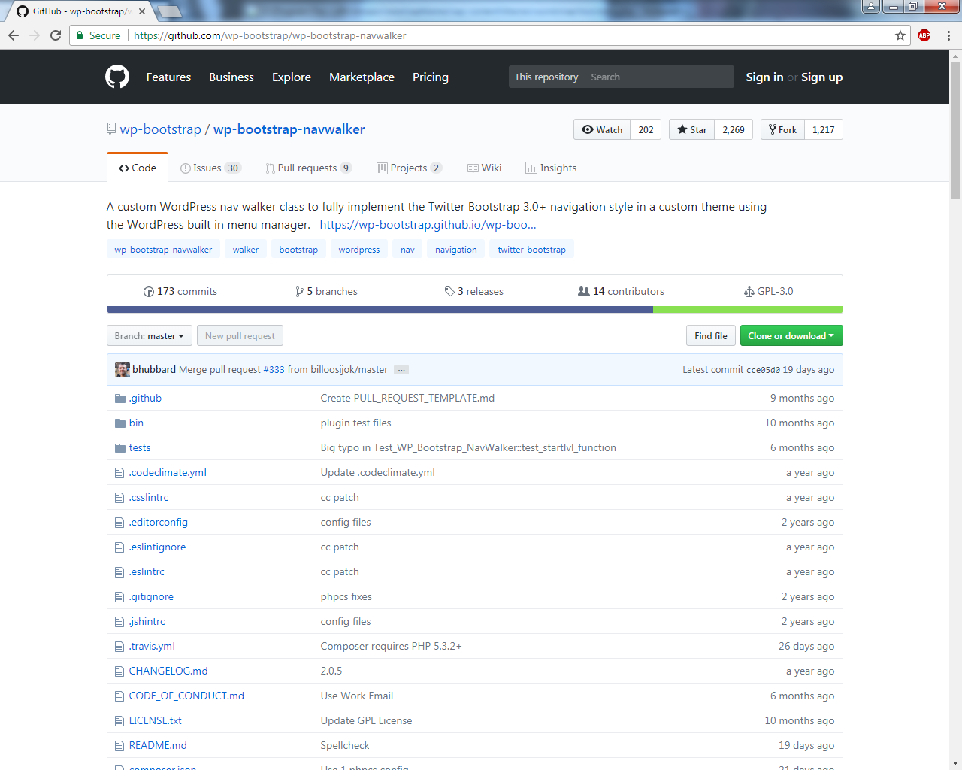Open the wp-bootstrap.github.io project link
962x770 pixels.
[428, 224]
